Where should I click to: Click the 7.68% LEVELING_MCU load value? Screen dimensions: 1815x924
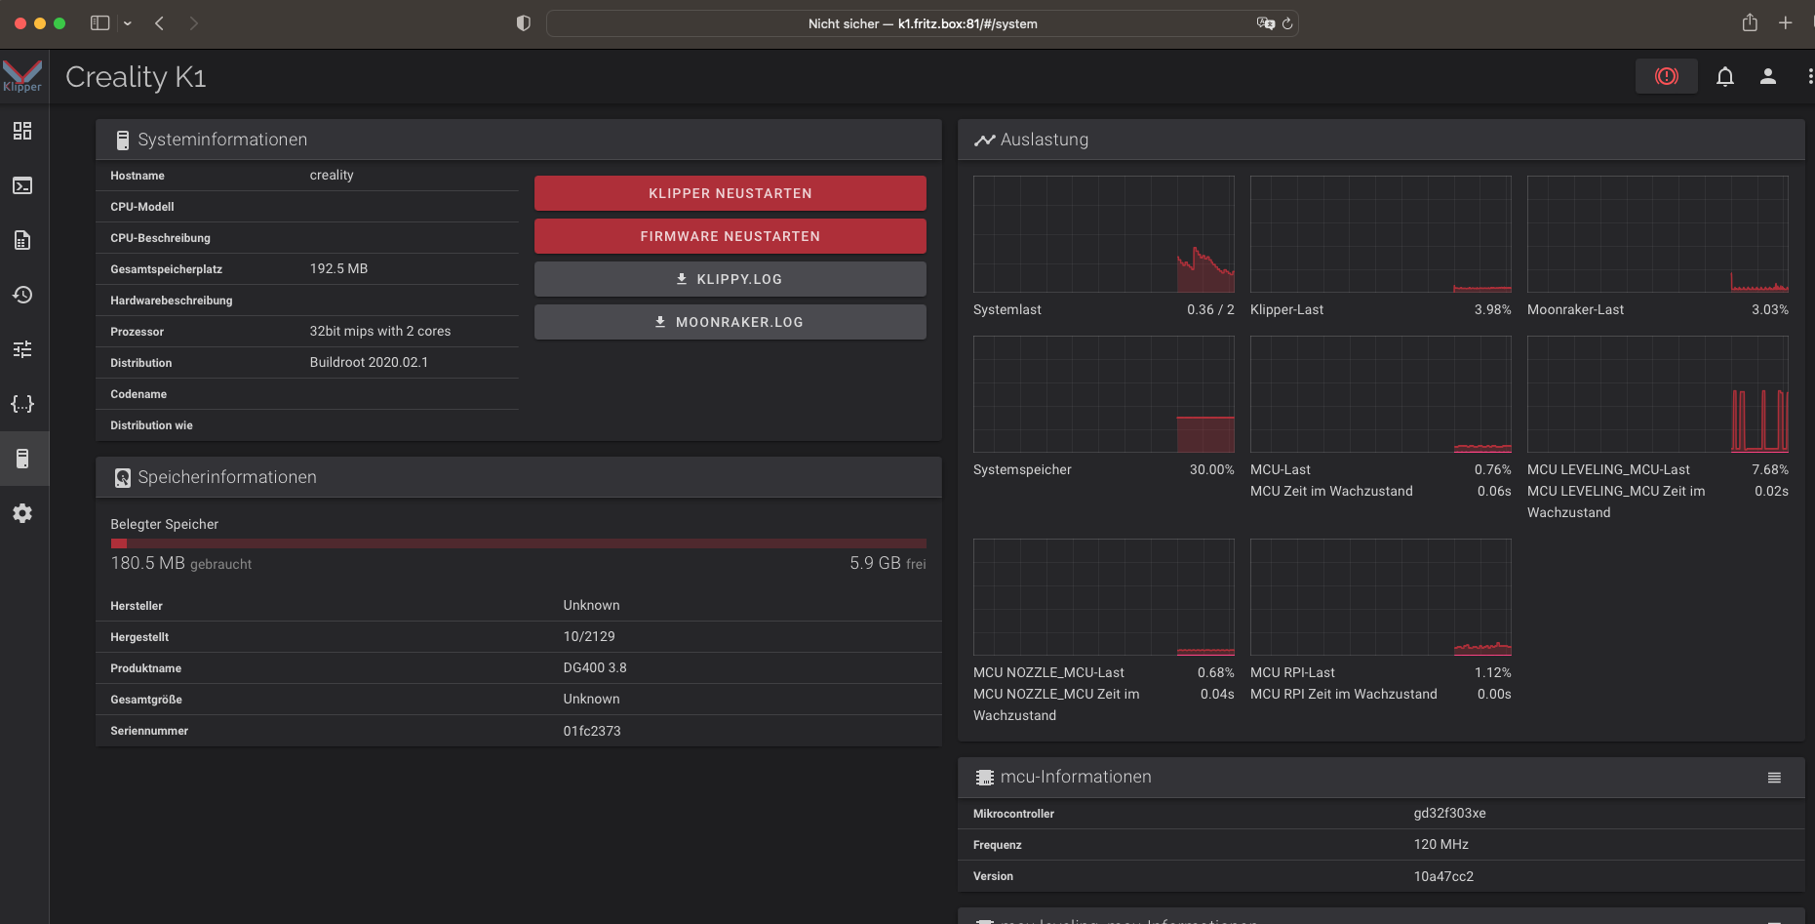[1769, 469]
